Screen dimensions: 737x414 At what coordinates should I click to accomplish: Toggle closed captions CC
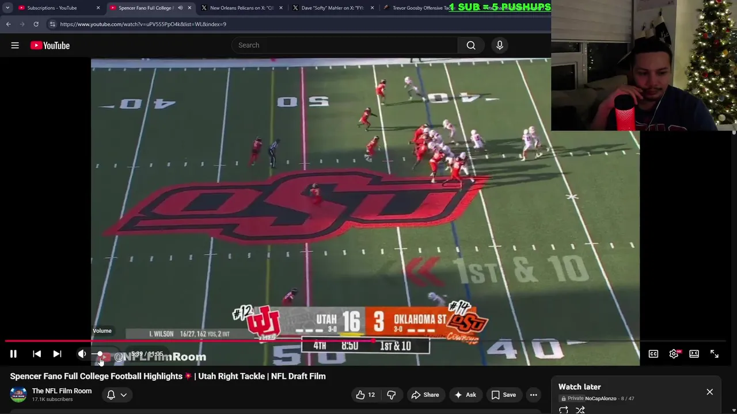[654, 354]
